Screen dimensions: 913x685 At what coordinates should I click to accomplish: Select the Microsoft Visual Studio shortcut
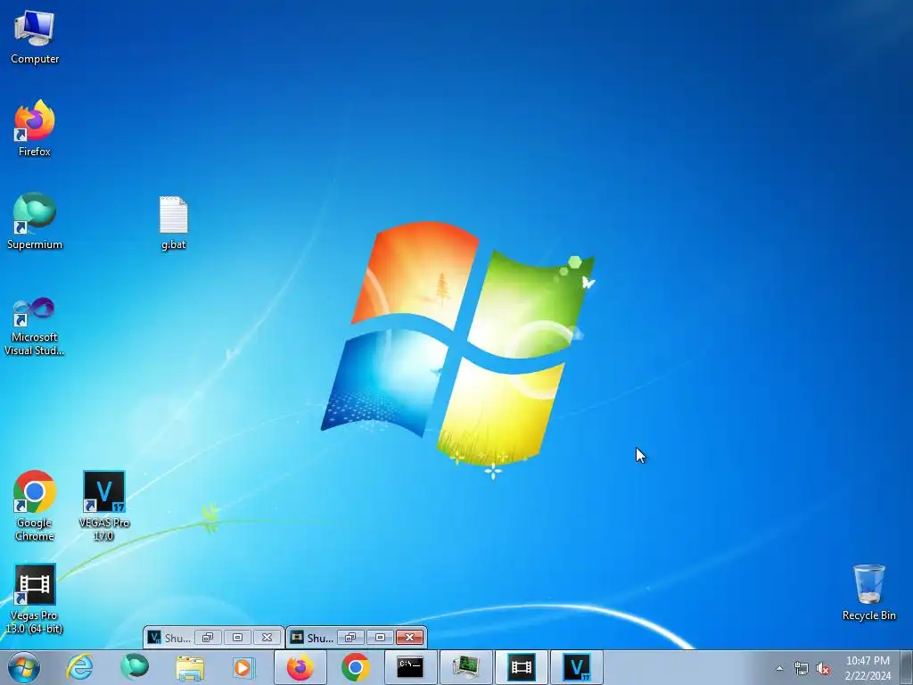[x=35, y=326]
